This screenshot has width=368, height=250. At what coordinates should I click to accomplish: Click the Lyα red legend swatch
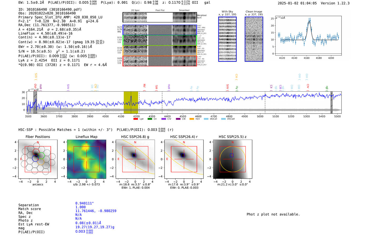point(136,119)
